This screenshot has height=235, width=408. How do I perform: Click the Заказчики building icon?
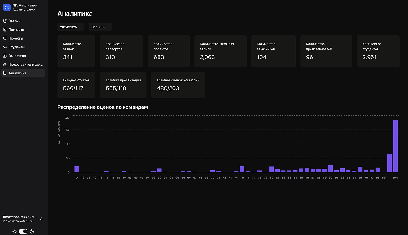[x=5, y=56]
